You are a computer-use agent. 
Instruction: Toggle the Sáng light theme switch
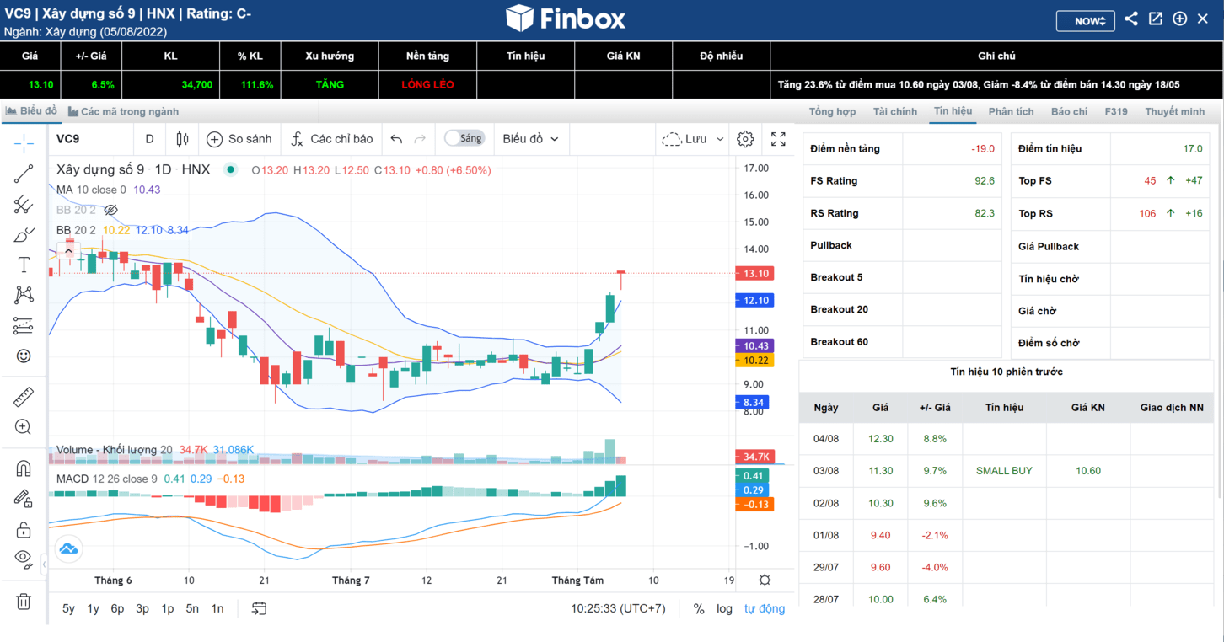coord(464,138)
